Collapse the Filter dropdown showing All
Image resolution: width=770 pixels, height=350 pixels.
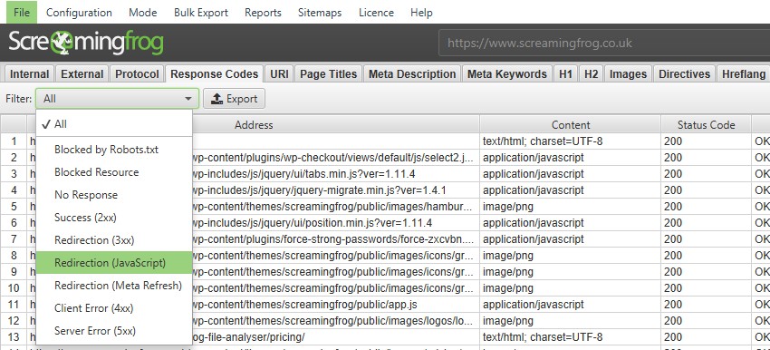pos(118,99)
